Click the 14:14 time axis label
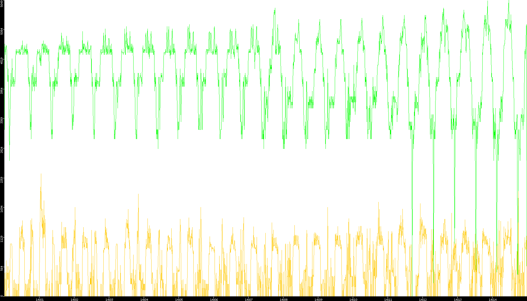 [x=493, y=300]
